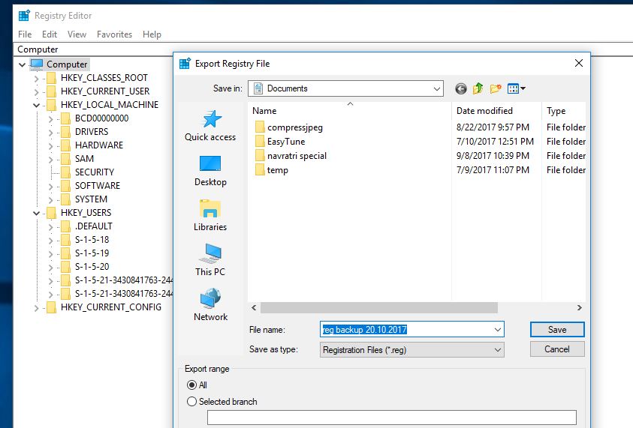633x428 pixels.
Task: Expand HKEY_CLASSES_ROOT tree node
Action: point(36,79)
